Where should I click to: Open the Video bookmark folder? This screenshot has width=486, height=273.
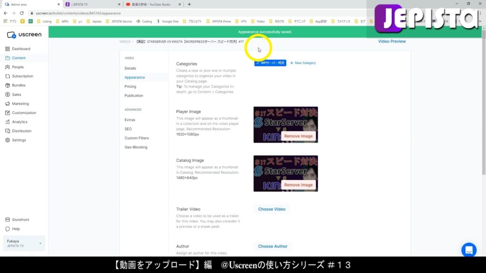click(x=258, y=21)
